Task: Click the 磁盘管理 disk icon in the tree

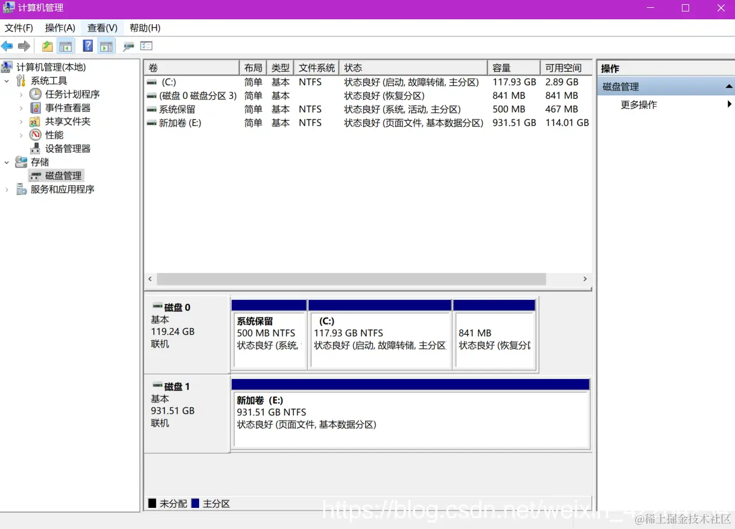Action: click(36, 176)
